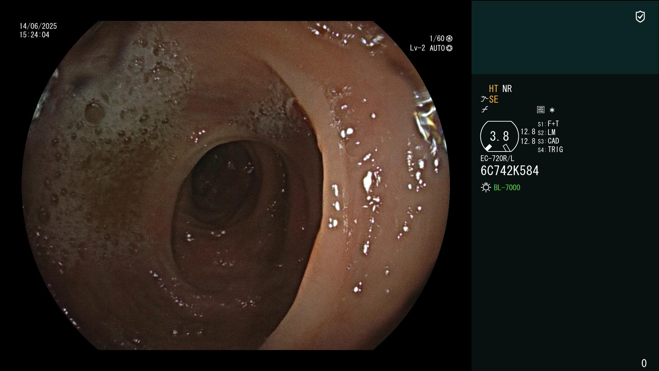The width and height of the screenshot is (659, 371).
Task: Click the Lv-2 brightness level text
Action: [417, 48]
